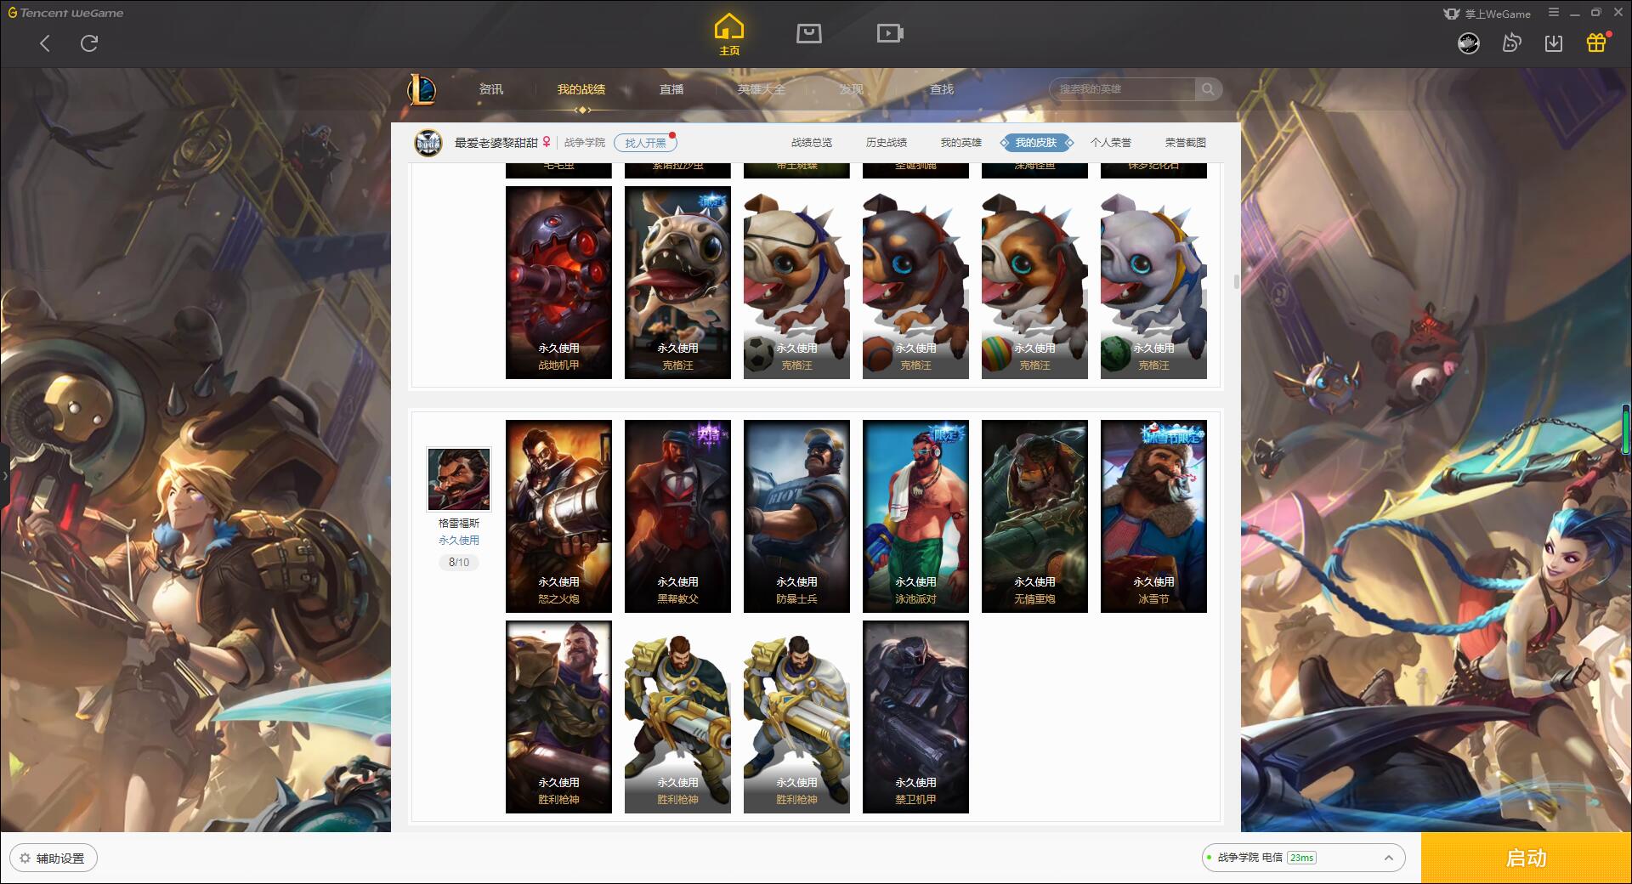Click the 辅助设置 settings button
The image size is (1632, 884).
[53, 858]
